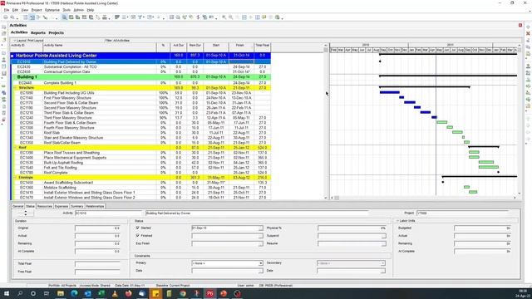Collapse the Harbour Pointe project band
The width and height of the screenshot is (532, 299).
[x=12, y=56]
